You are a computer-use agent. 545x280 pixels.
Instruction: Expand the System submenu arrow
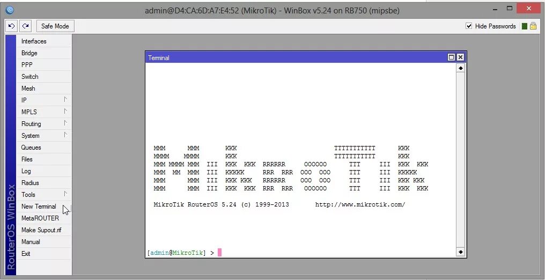click(65, 135)
